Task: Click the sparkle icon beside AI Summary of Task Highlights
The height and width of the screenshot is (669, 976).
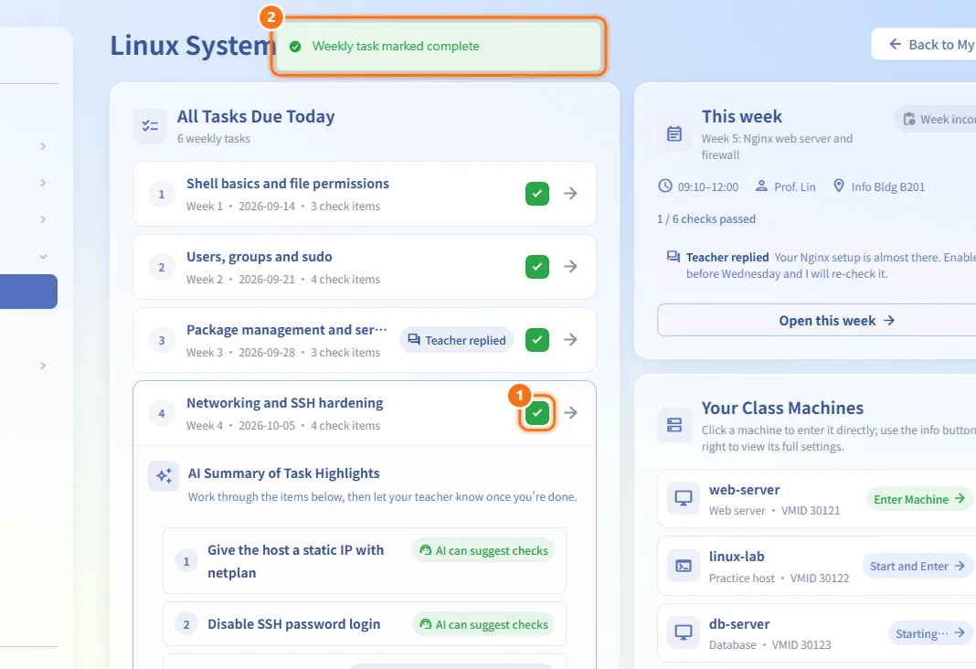Action: [164, 476]
